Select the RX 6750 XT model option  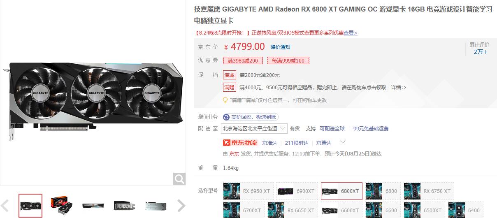pyautogui.click(x=429, y=191)
